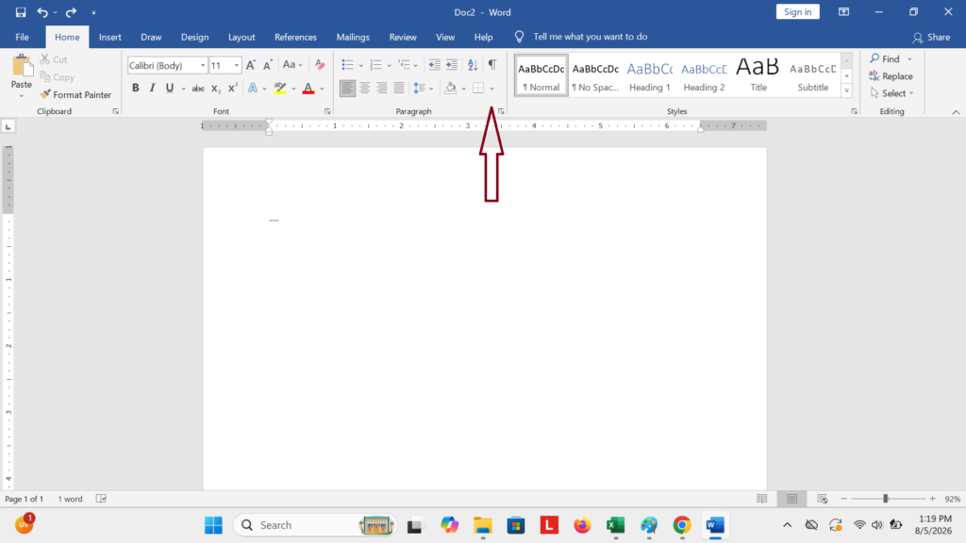Switch to the References tab

[x=295, y=37]
